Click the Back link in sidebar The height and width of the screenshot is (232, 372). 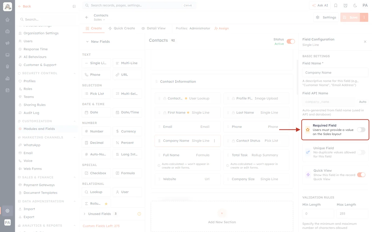point(25,6)
